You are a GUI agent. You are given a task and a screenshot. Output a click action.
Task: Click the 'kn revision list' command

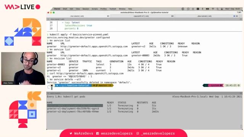(x=61, y=58)
